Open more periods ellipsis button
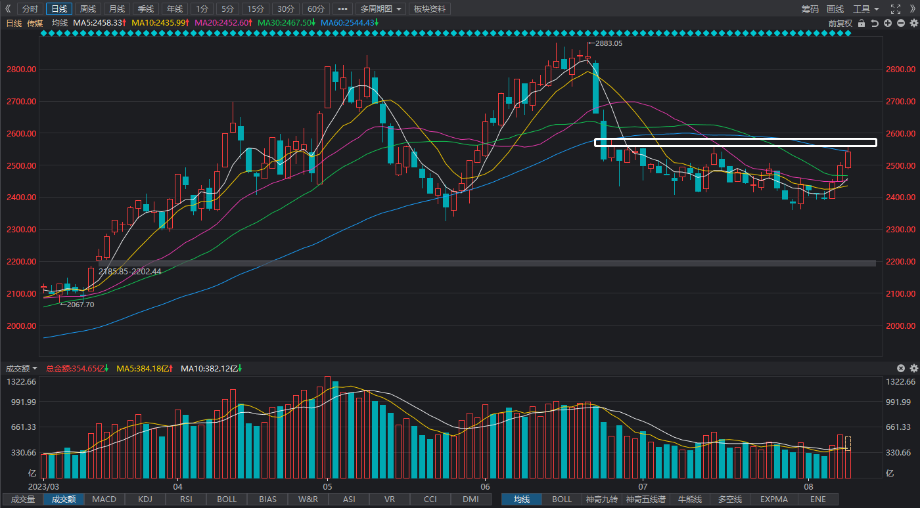The image size is (920, 508). click(x=342, y=9)
